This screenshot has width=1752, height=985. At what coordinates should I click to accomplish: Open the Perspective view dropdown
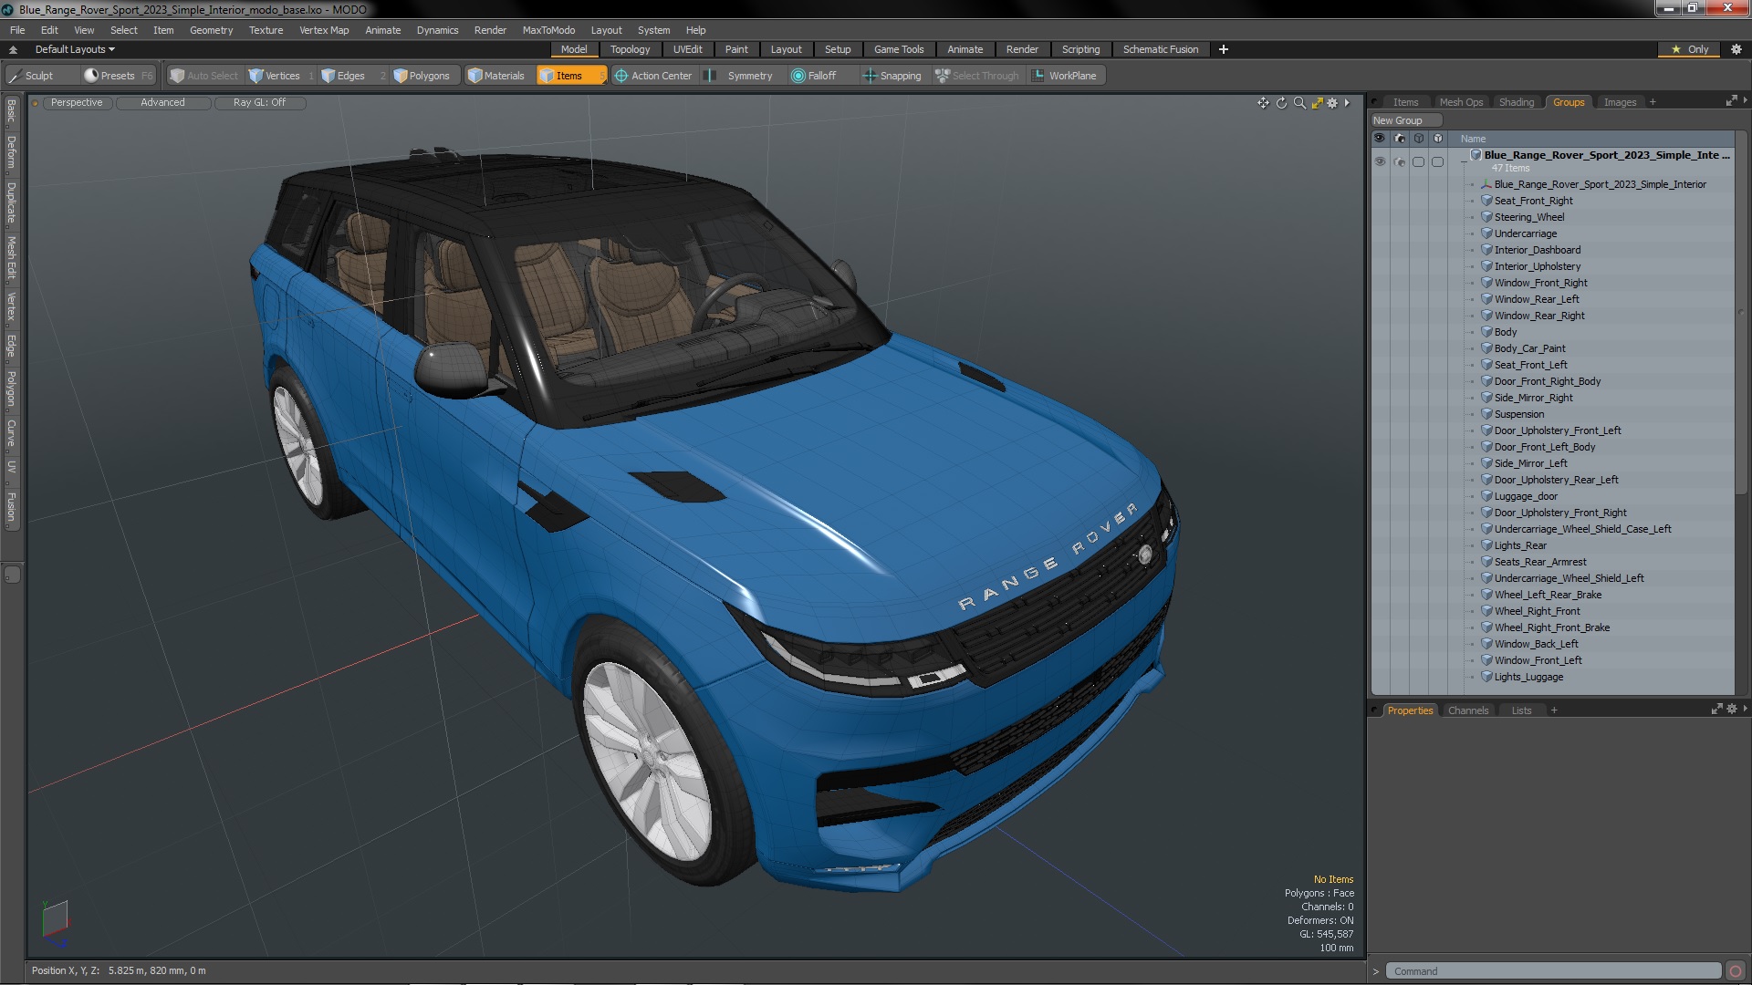point(77,102)
